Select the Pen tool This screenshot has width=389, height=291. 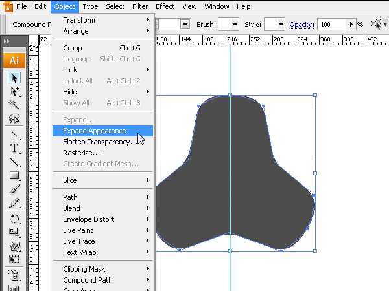[14, 135]
